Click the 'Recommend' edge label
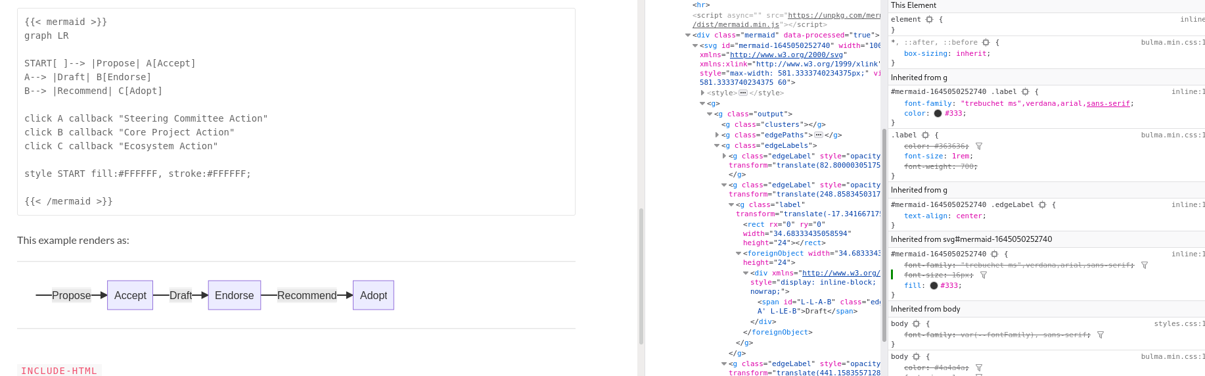This screenshot has width=1205, height=376. coord(307,296)
